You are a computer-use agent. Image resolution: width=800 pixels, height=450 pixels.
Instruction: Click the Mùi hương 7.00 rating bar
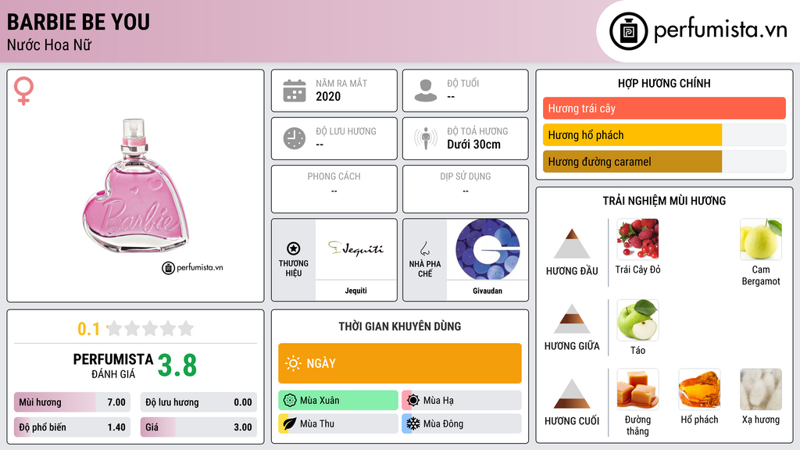tap(73, 402)
